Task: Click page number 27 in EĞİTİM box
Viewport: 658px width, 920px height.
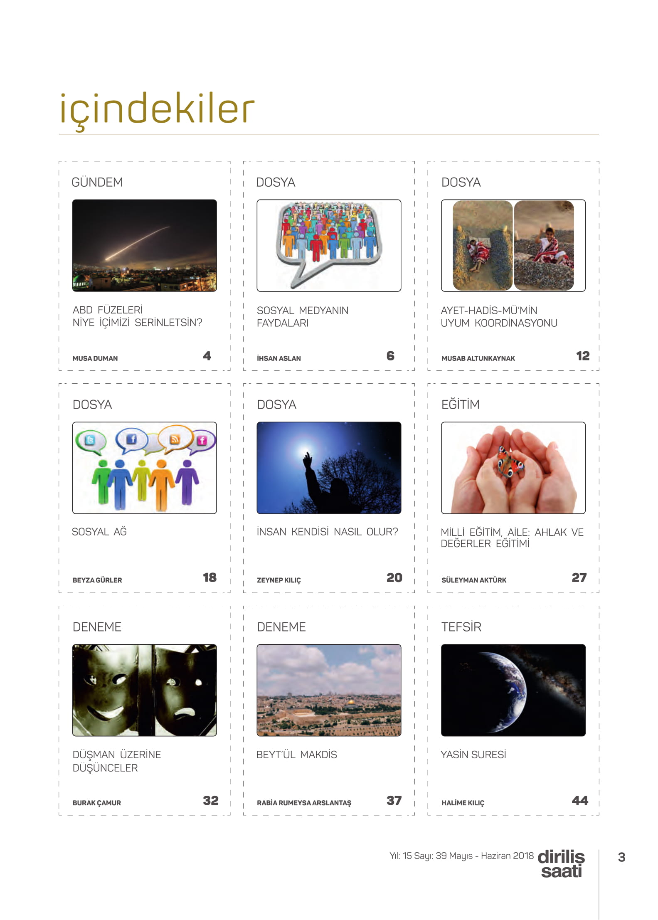Action: coord(579,577)
